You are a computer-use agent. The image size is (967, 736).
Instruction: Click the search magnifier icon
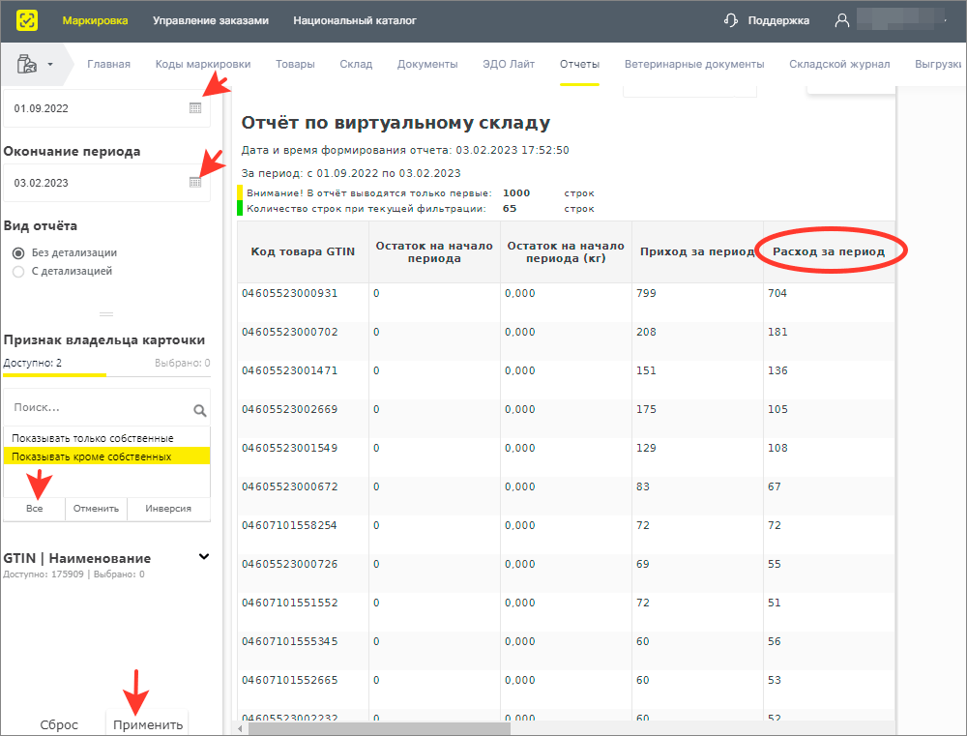[x=200, y=410]
